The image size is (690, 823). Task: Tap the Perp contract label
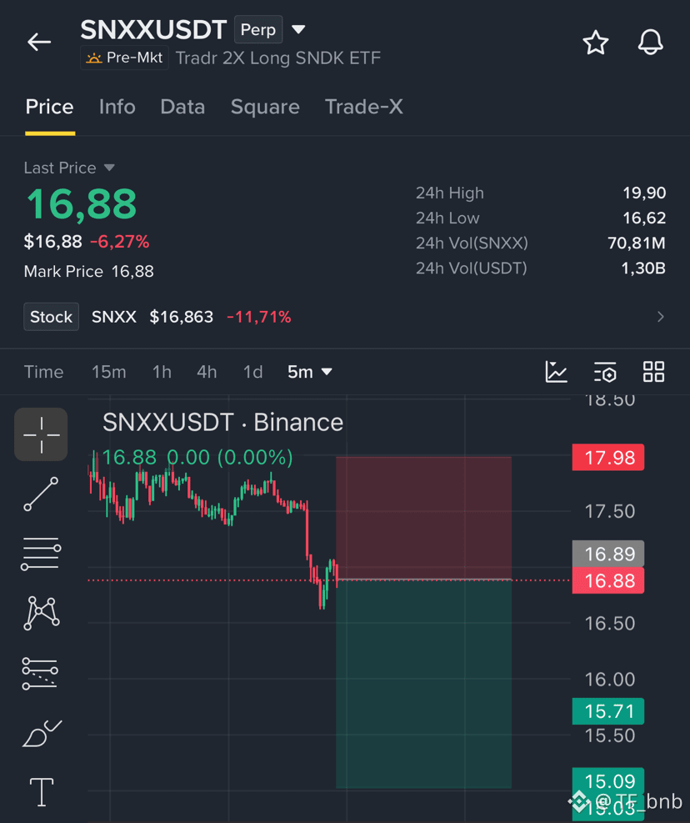pyautogui.click(x=258, y=29)
